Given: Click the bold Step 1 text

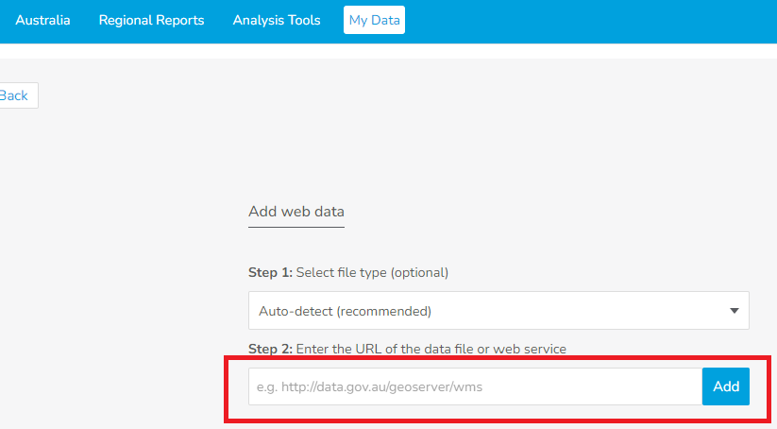Looking at the screenshot, I should pos(270,272).
